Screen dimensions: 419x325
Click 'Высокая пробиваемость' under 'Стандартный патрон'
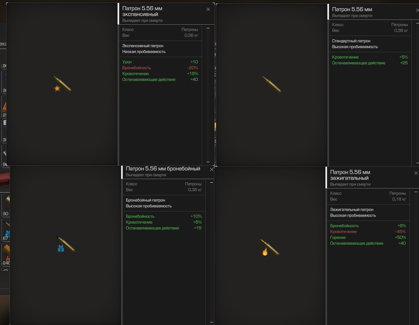[x=355, y=47]
